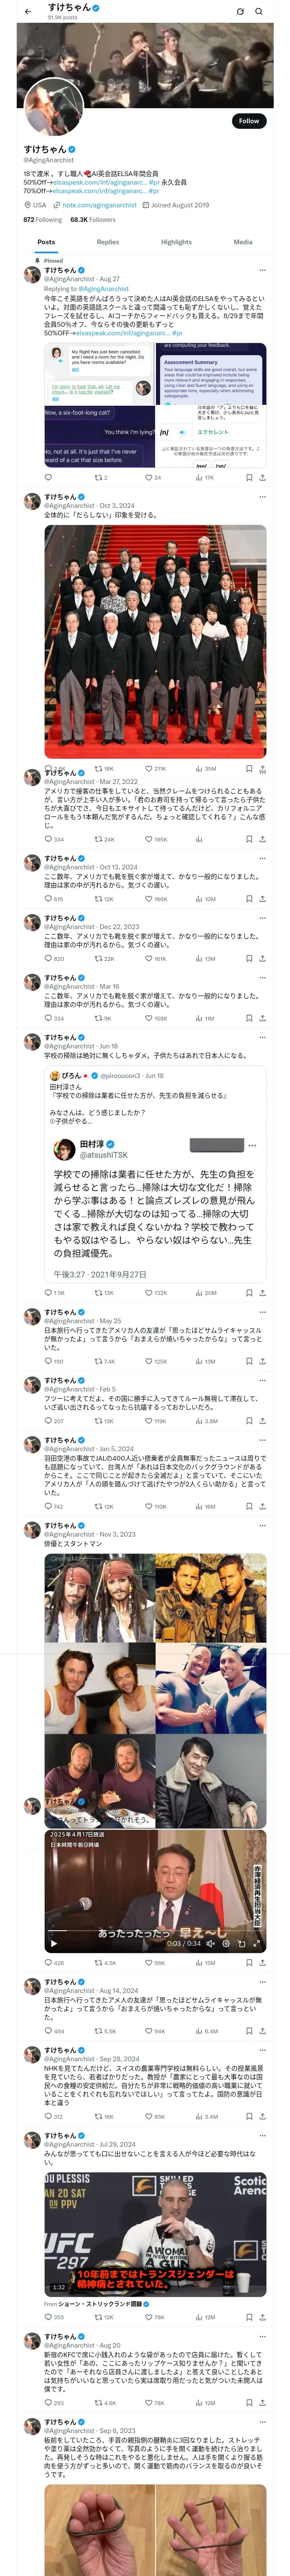This screenshot has width=290, height=2576.
Task: Open the more menu on the pinned post
Action: tap(263, 270)
